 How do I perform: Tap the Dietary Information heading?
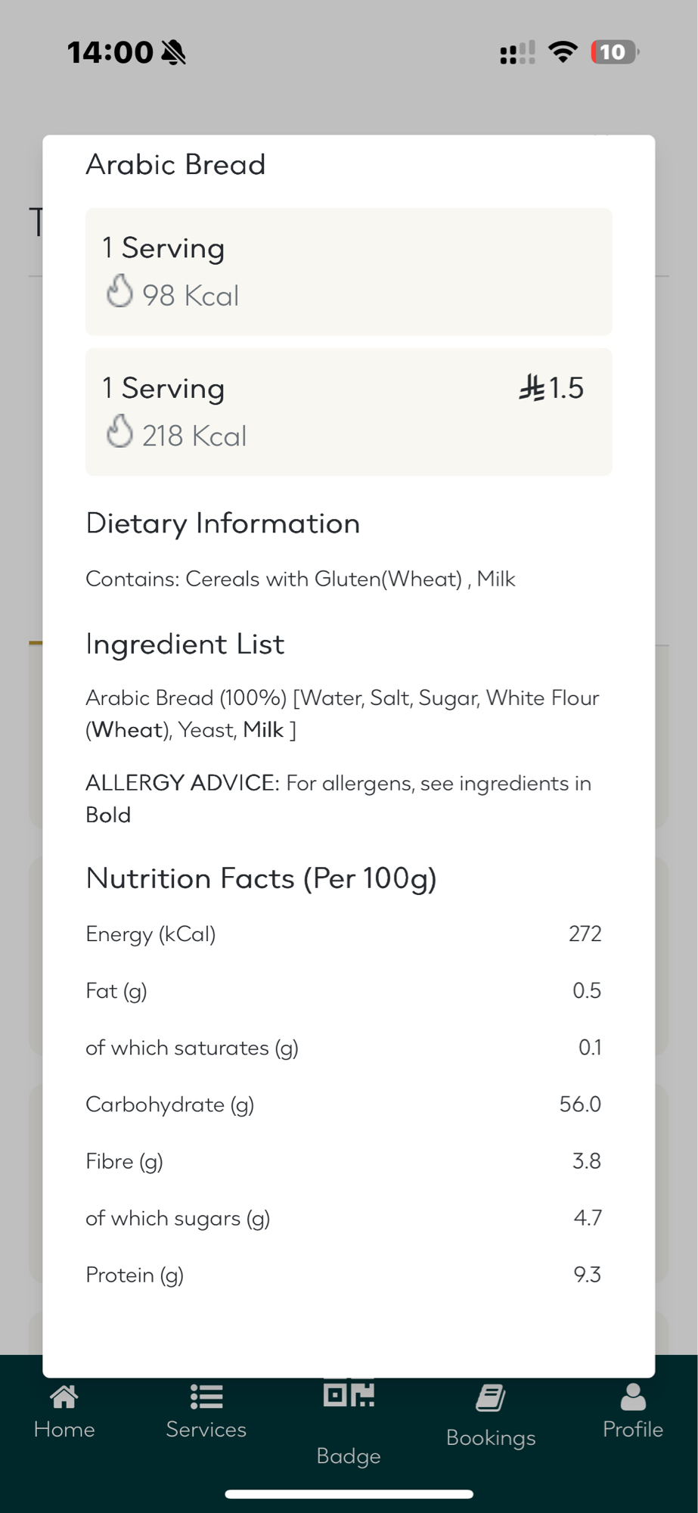tap(223, 523)
